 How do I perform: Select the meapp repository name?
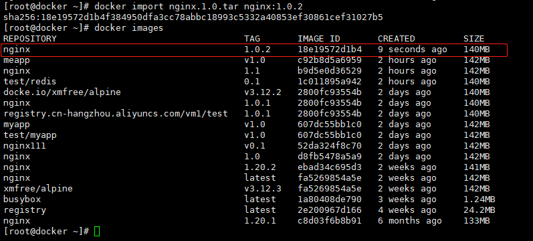17,60
